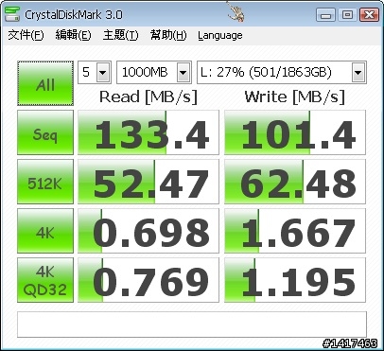
Task: Click the Write [MB/s] column header
Action: click(295, 97)
